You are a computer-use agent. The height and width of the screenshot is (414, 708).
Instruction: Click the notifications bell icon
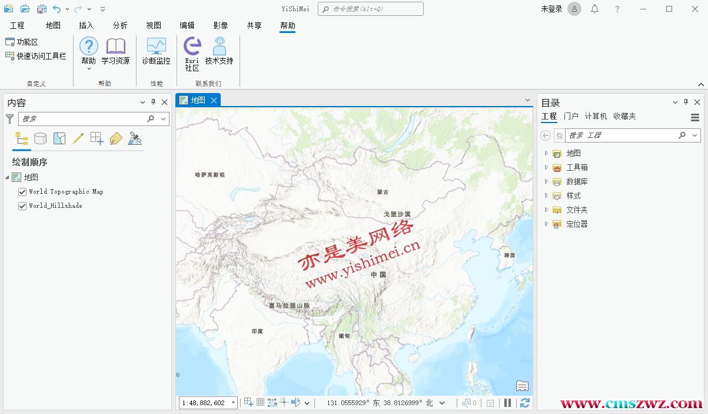(x=595, y=9)
